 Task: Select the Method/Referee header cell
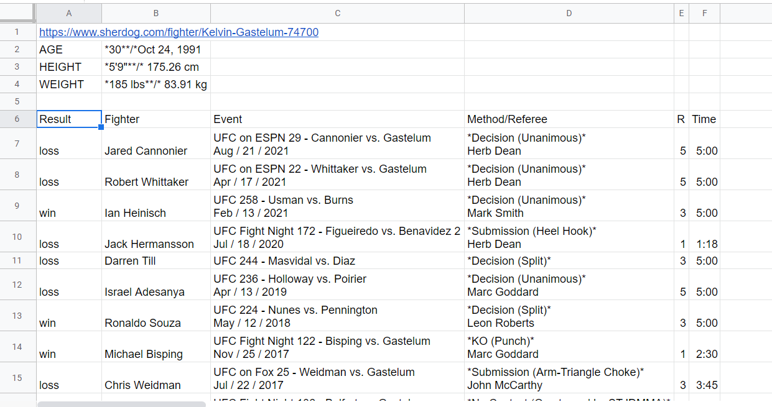click(x=569, y=119)
